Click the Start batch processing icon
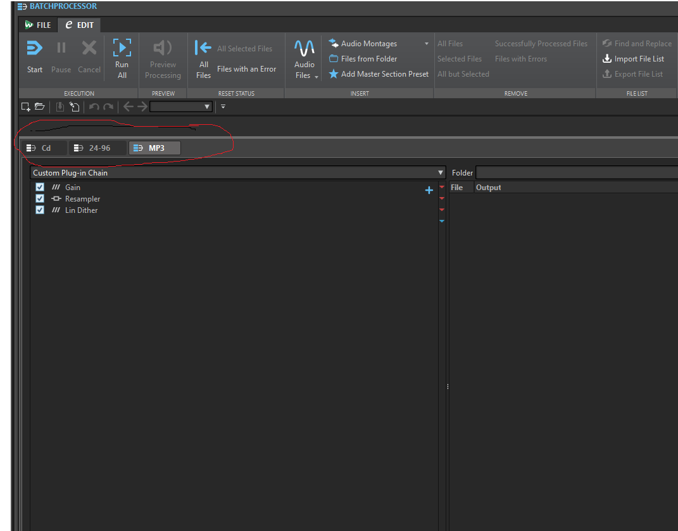 point(35,48)
